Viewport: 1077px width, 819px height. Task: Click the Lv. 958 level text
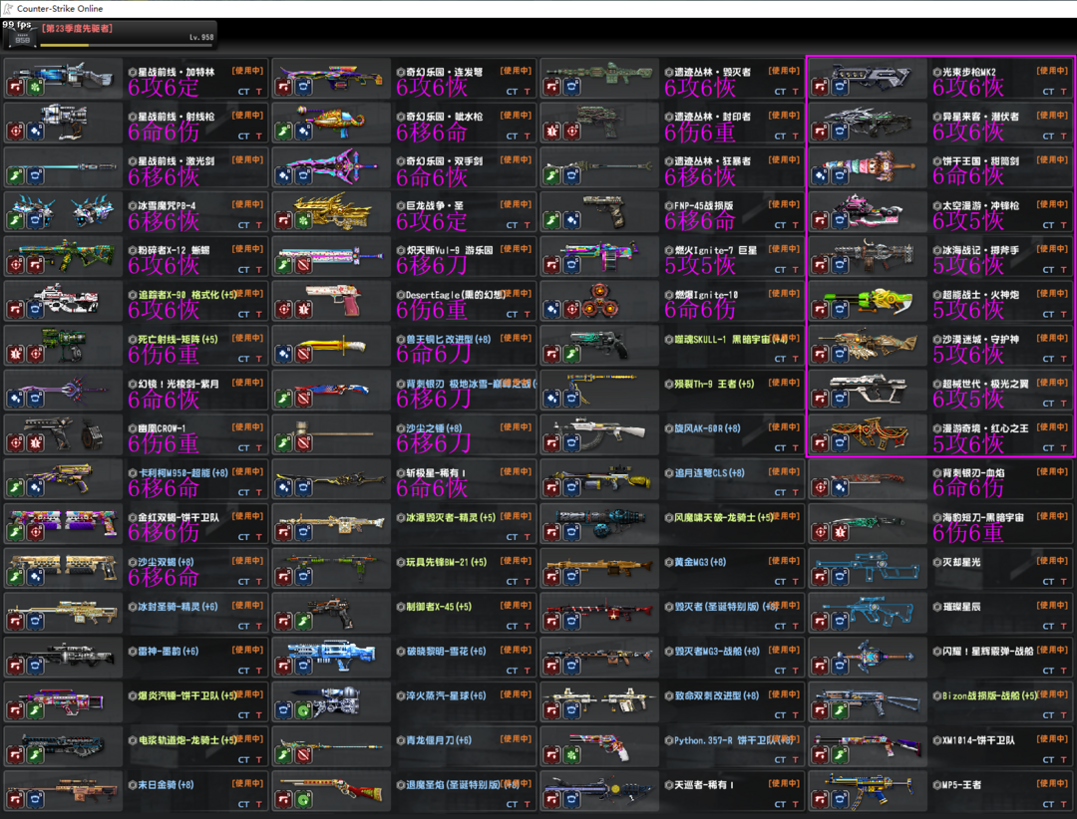click(201, 37)
